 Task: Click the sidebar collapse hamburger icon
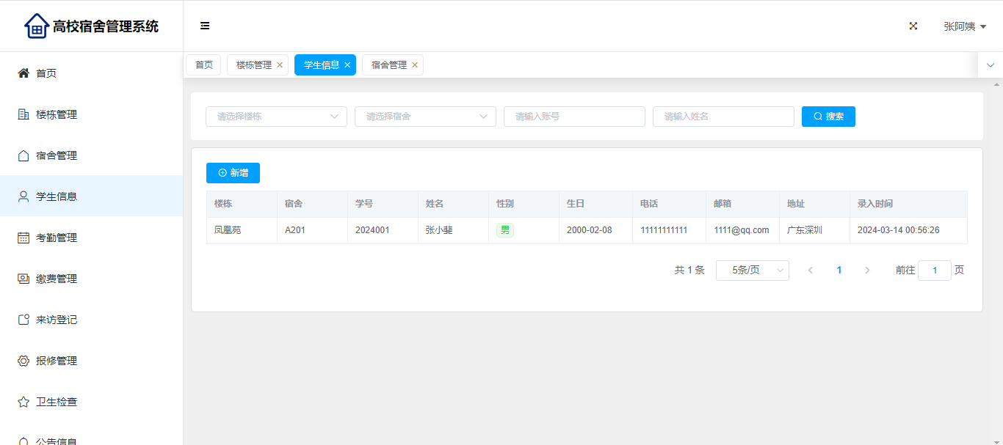tap(205, 26)
